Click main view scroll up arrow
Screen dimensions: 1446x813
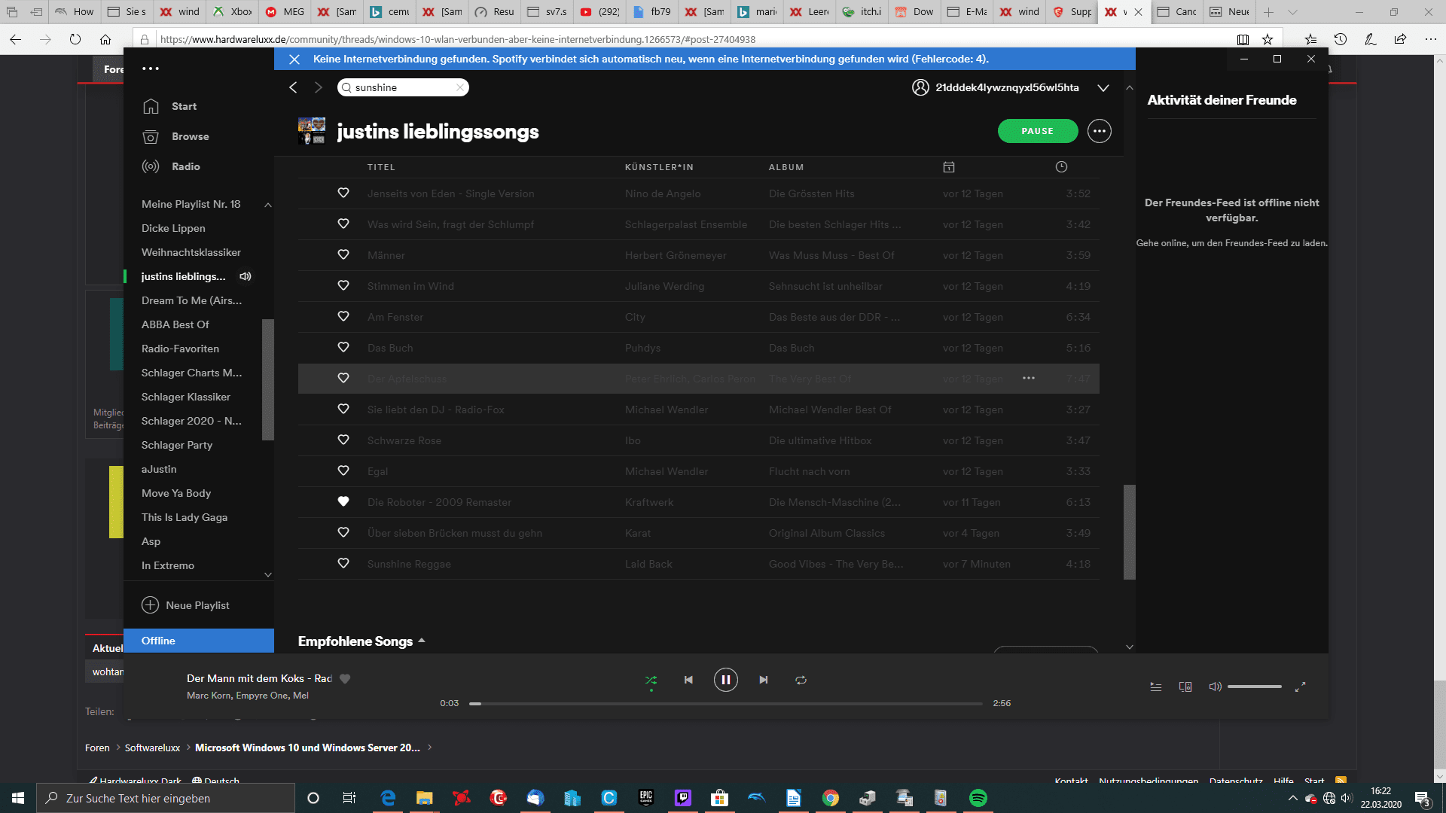pyautogui.click(x=1129, y=88)
